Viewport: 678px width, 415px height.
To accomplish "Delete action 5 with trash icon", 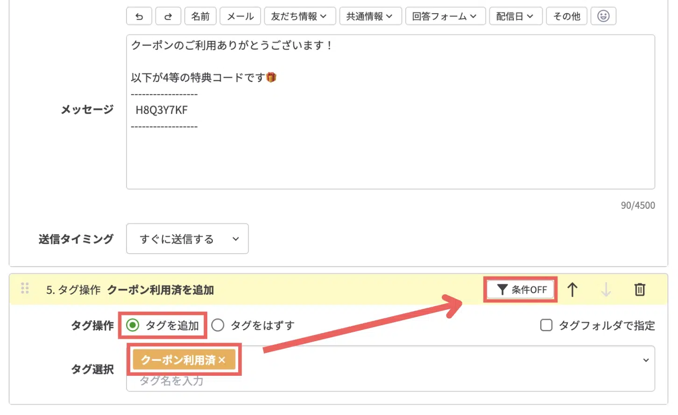I will (640, 290).
